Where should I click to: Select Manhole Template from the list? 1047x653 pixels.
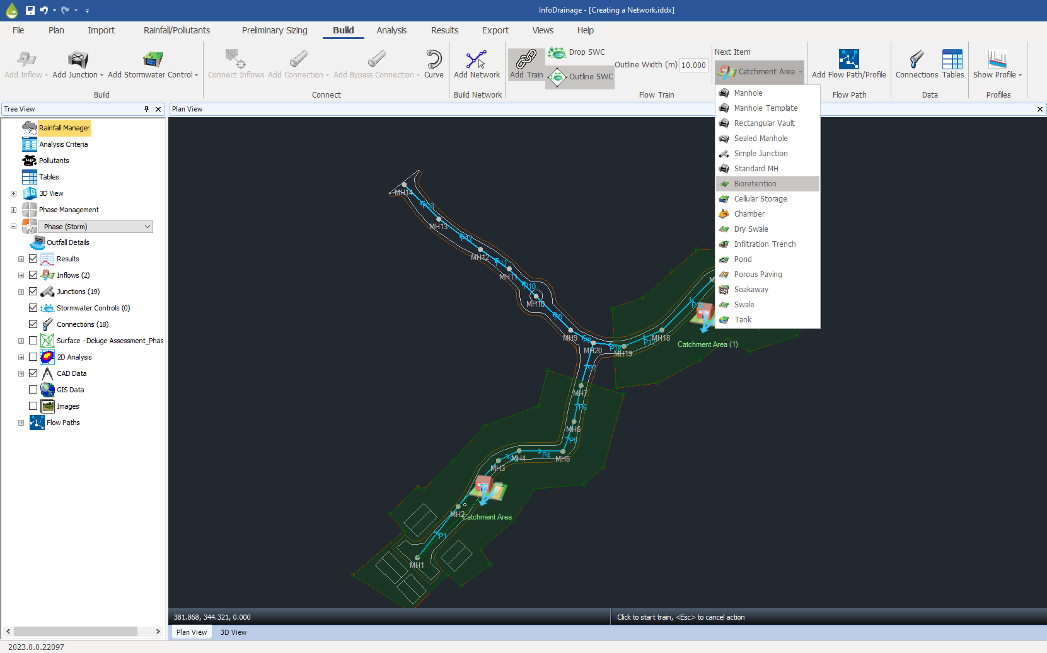click(768, 108)
